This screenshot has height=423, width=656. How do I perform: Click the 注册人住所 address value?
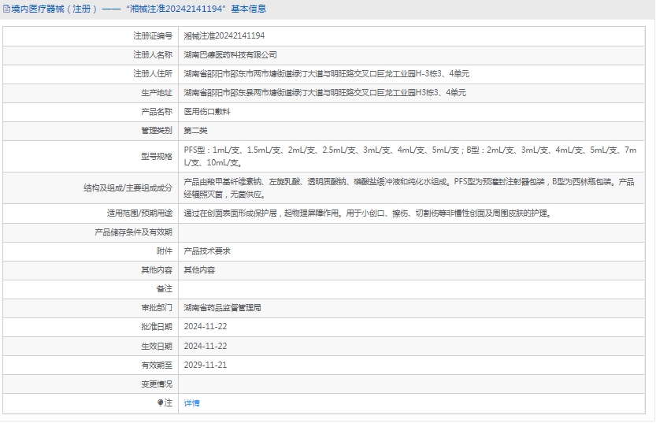point(326,74)
